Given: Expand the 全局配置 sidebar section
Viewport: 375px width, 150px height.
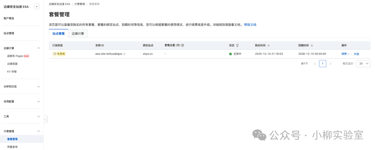Looking at the screenshot, I should point(39,102).
